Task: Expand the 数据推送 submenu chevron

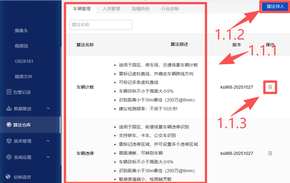Action: pyautogui.click(x=48, y=109)
